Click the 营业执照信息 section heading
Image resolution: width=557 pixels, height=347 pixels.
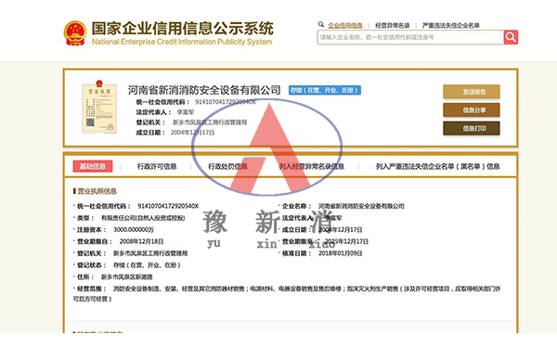(97, 191)
